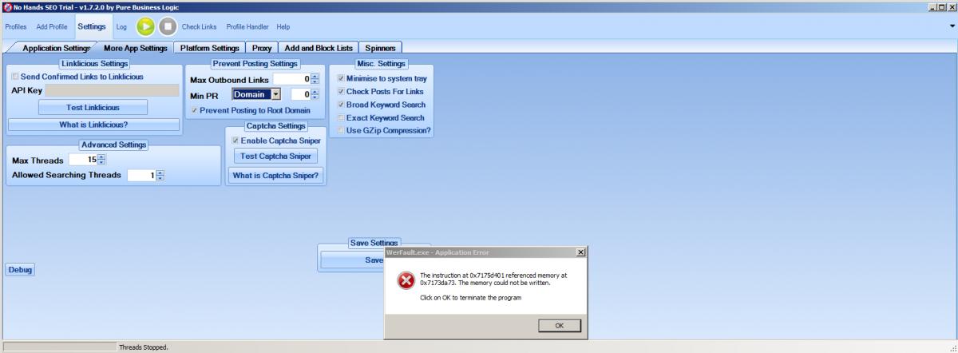Open Add Profile menu item
The width and height of the screenshot is (958, 353).
pos(52,26)
